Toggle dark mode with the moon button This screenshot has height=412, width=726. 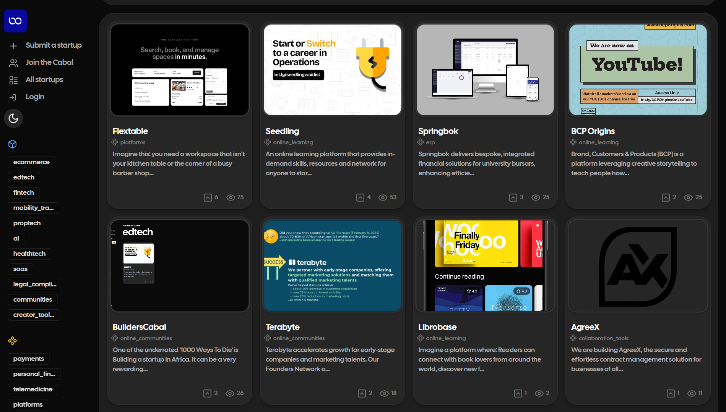(13, 118)
